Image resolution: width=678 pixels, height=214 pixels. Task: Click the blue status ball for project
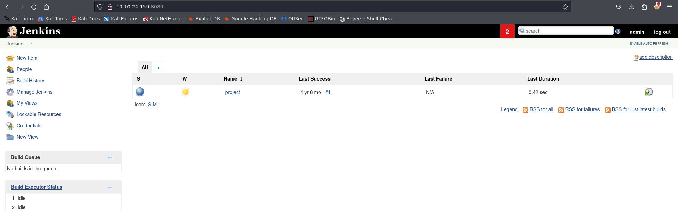(140, 92)
